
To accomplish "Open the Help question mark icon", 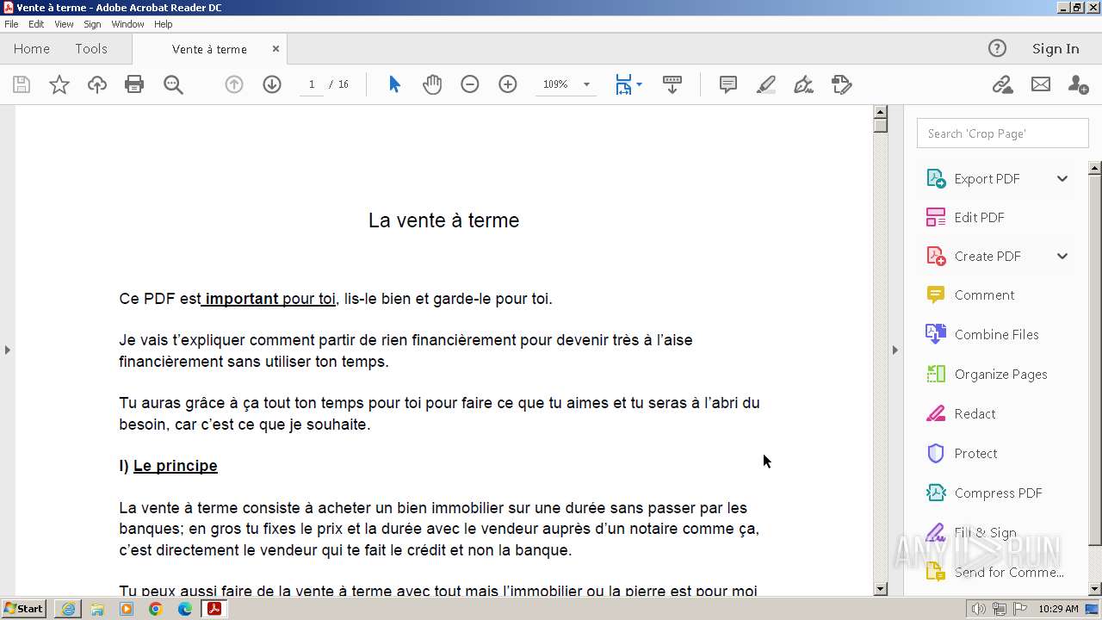I will coord(997,48).
